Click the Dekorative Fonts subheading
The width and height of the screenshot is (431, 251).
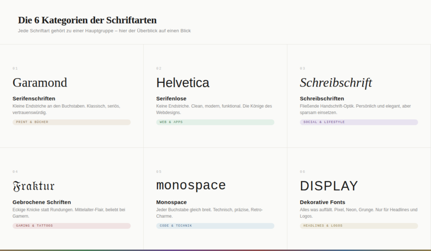[322, 202]
